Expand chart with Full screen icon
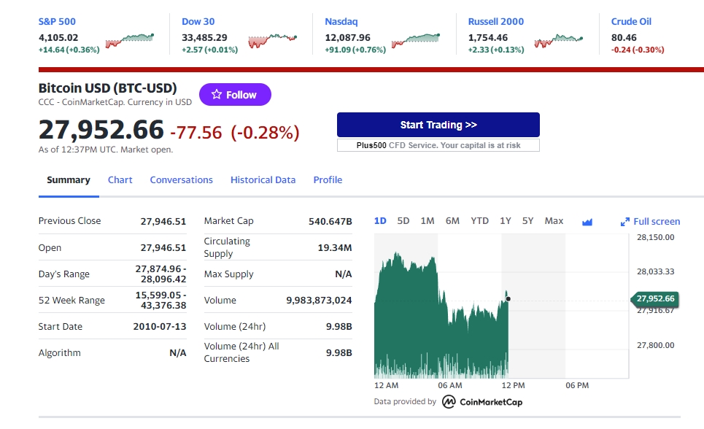This screenshot has height=429, width=704. pyautogui.click(x=650, y=222)
